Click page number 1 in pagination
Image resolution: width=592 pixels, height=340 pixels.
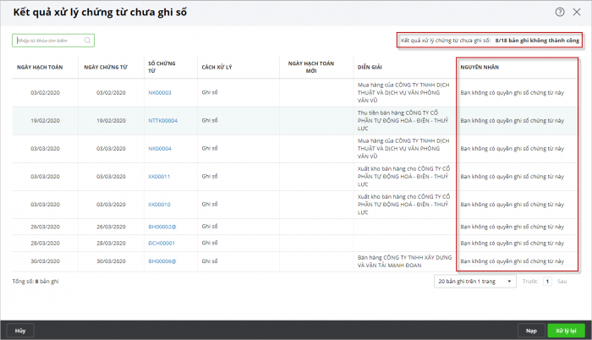(x=547, y=281)
